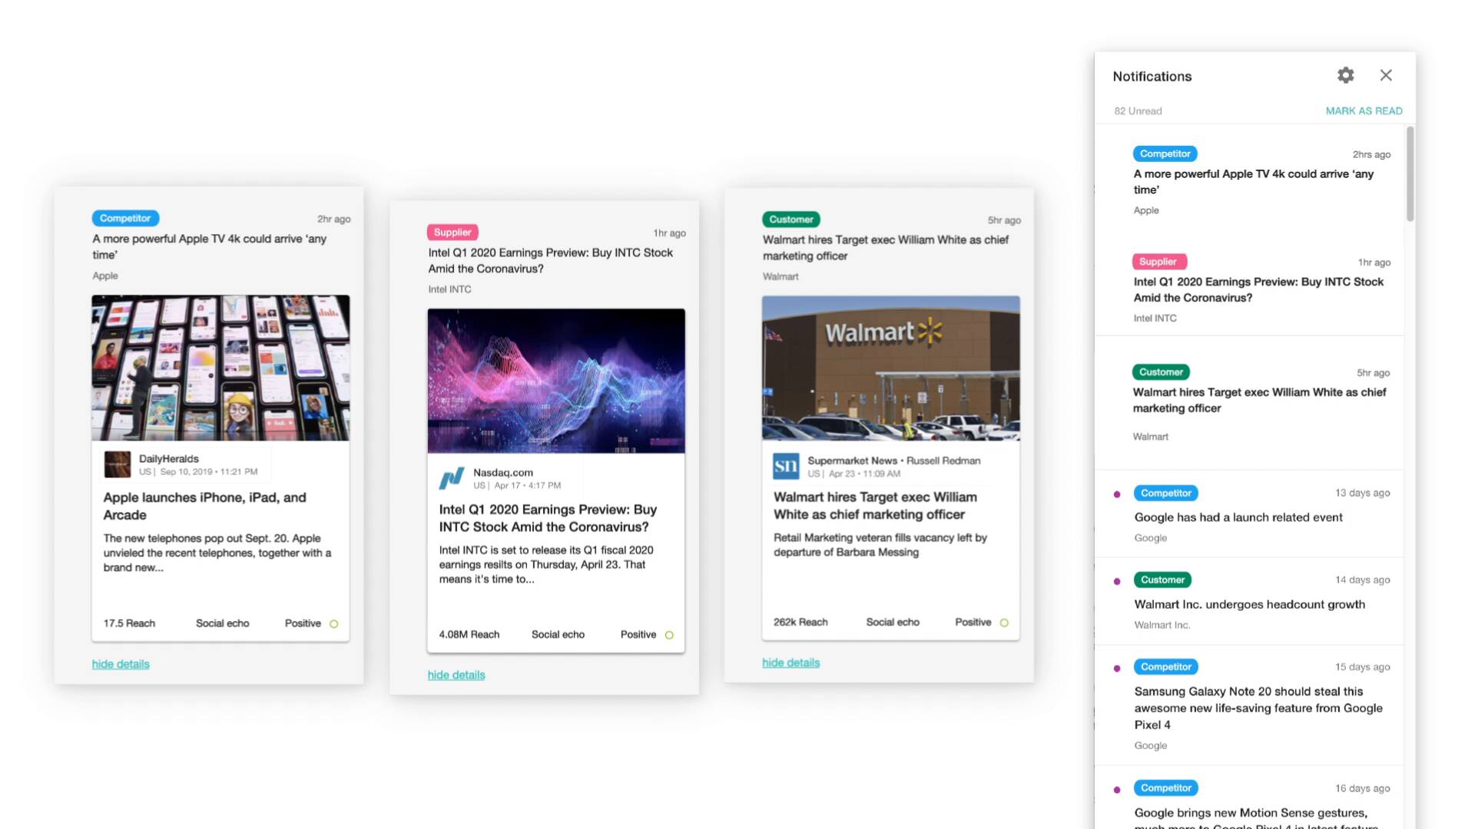Screen dimensions: 1475x829
Task: Click the Walmart storefront image
Action: tap(890, 368)
